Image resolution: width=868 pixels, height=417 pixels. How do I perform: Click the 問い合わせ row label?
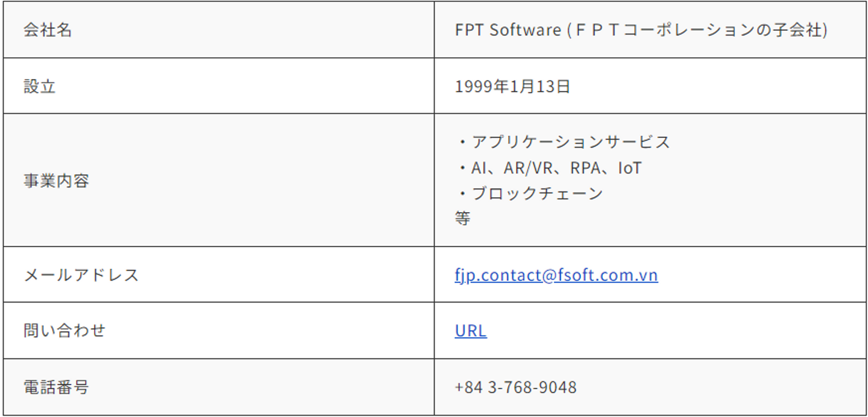coord(64,331)
